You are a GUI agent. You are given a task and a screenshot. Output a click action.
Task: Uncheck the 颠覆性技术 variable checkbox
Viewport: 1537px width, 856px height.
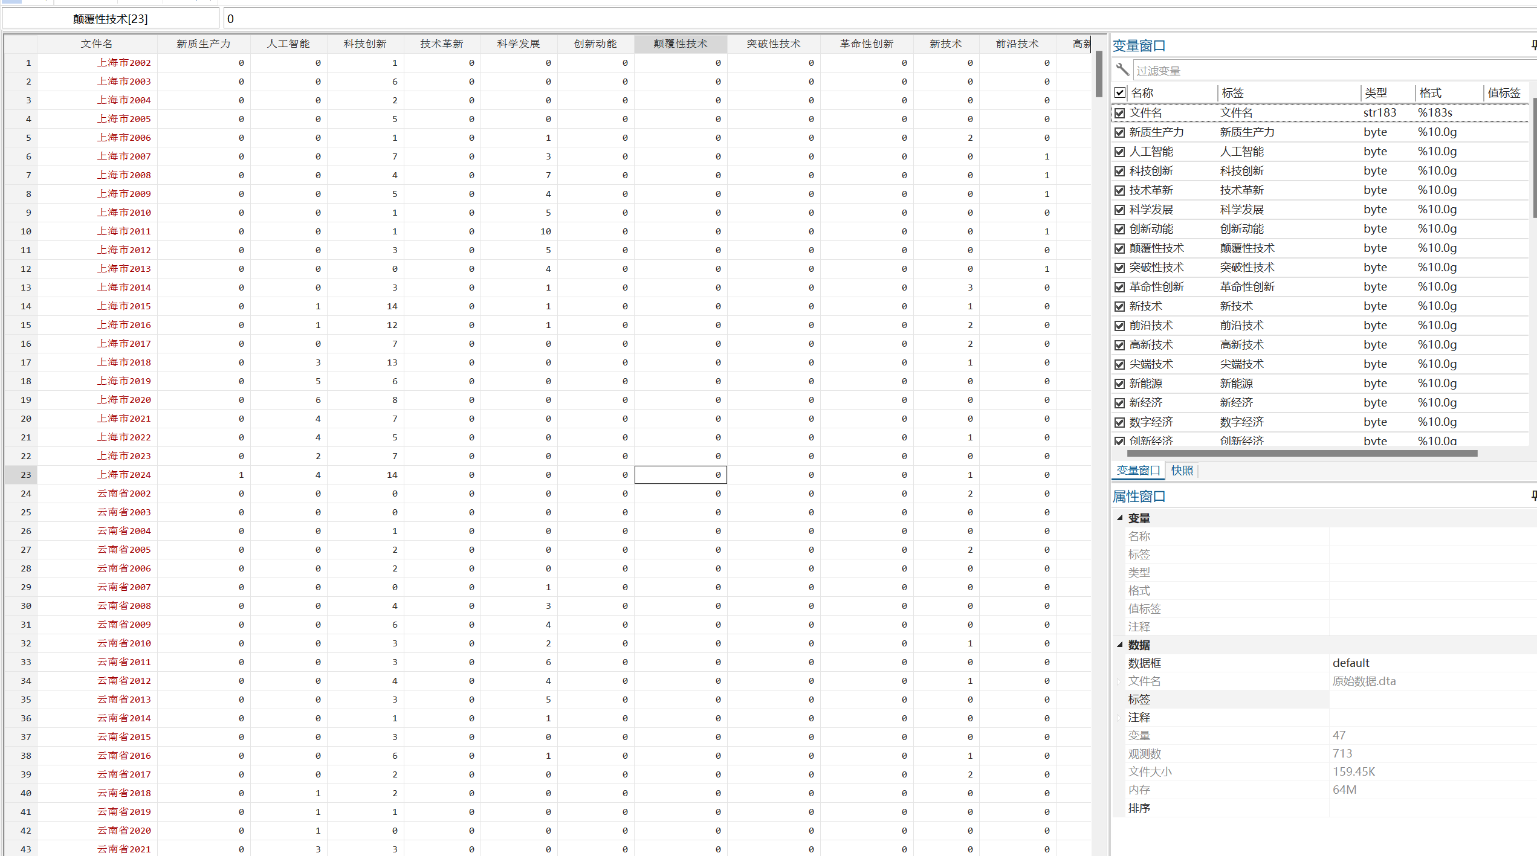(x=1120, y=248)
